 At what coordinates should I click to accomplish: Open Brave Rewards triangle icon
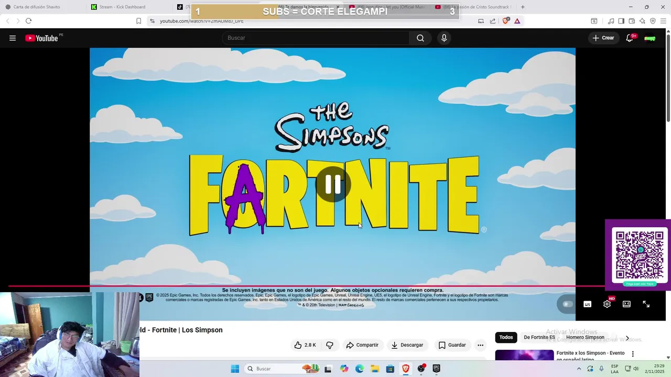(517, 21)
